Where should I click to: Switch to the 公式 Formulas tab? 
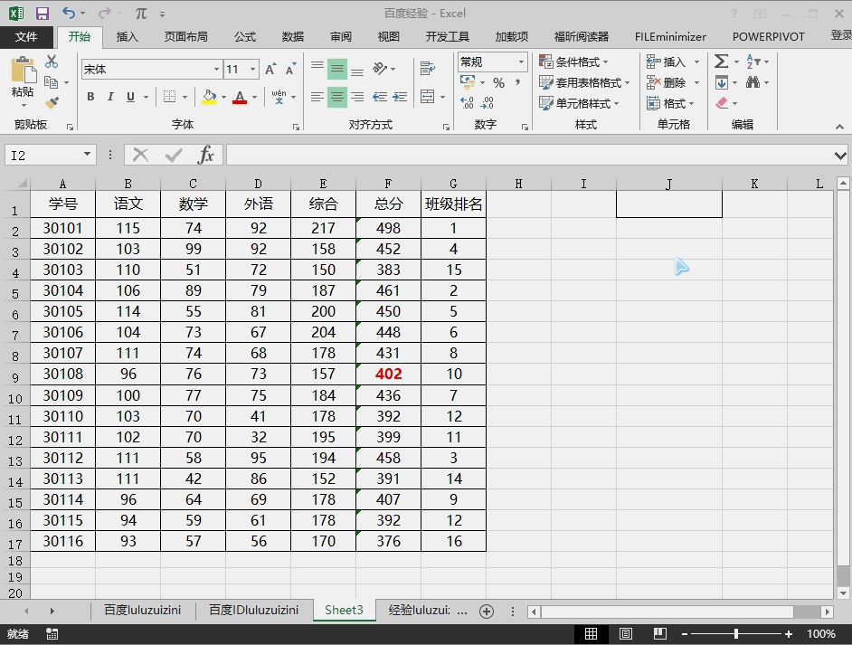pos(245,37)
